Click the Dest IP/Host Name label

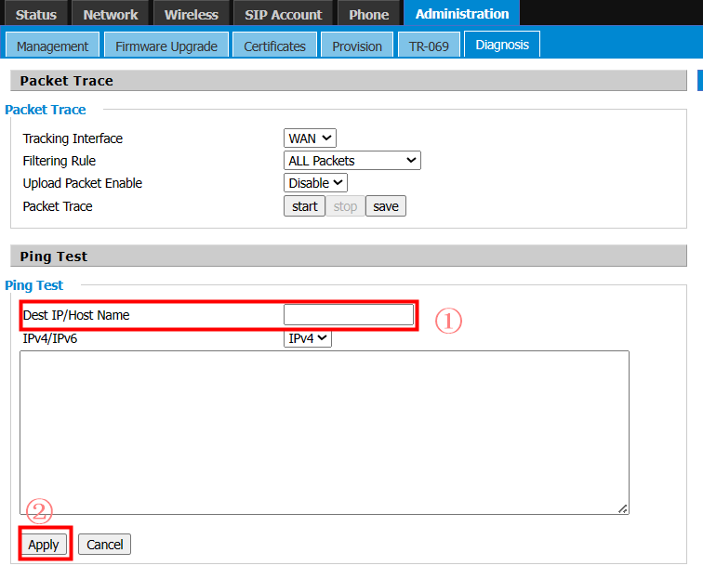(76, 315)
